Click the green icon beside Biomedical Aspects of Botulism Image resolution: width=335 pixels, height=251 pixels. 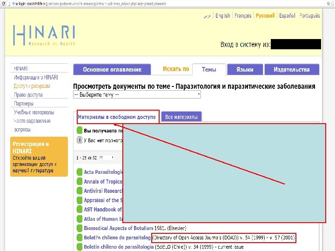coord(80,228)
